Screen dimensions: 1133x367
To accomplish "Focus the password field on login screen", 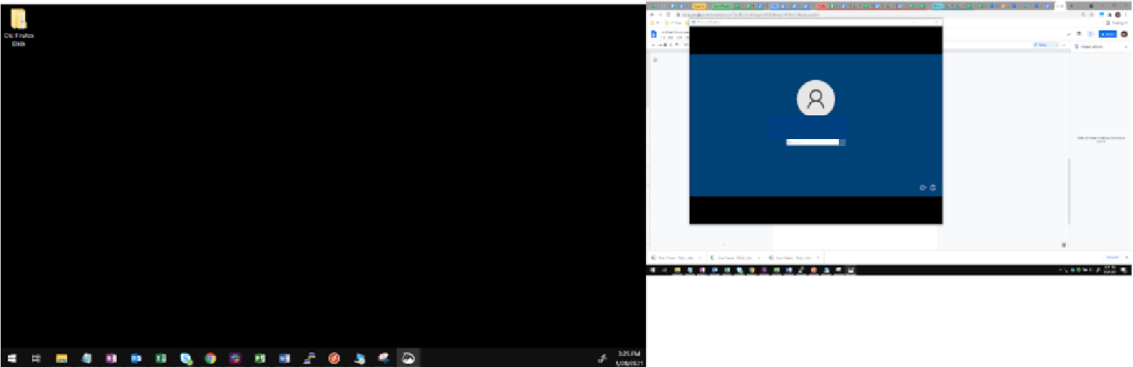I will point(812,142).
